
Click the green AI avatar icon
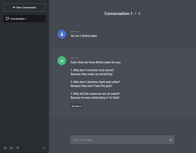coord(62,61)
